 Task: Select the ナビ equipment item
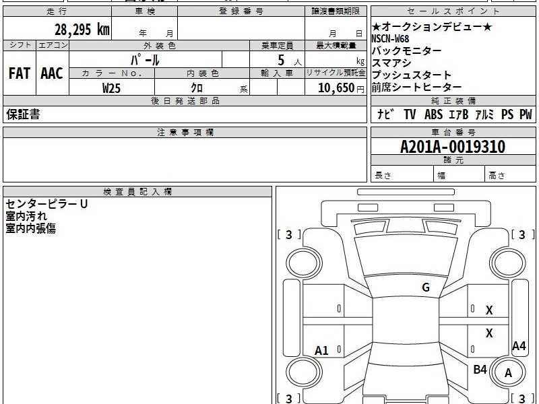385,114
